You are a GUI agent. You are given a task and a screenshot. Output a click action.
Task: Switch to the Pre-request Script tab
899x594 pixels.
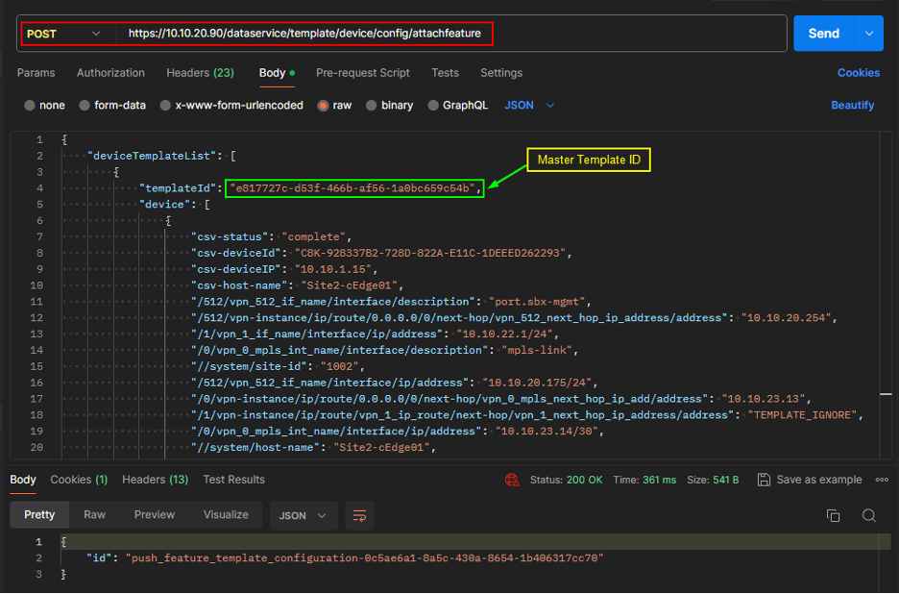coord(362,73)
